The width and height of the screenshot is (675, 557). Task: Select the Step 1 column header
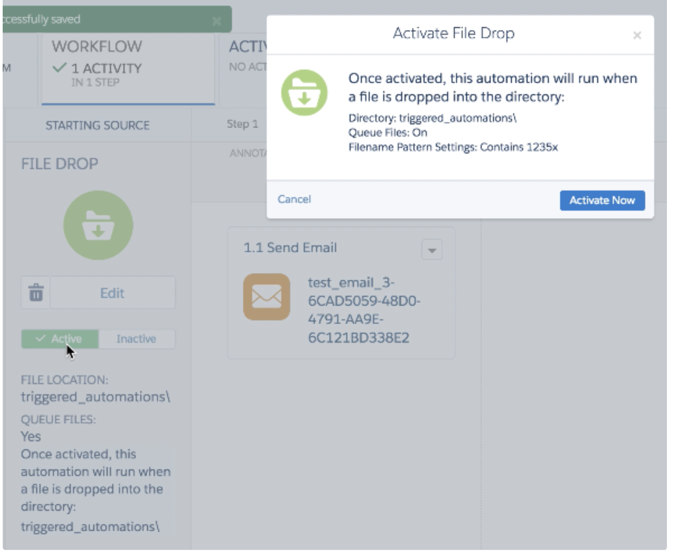point(242,124)
